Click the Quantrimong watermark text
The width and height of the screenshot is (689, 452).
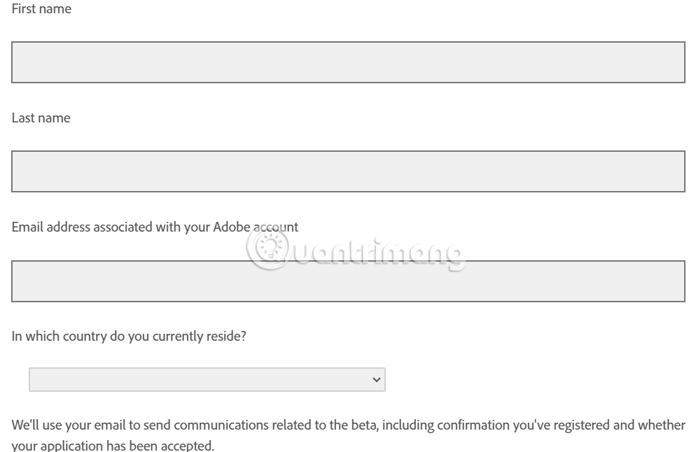click(x=378, y=253)
